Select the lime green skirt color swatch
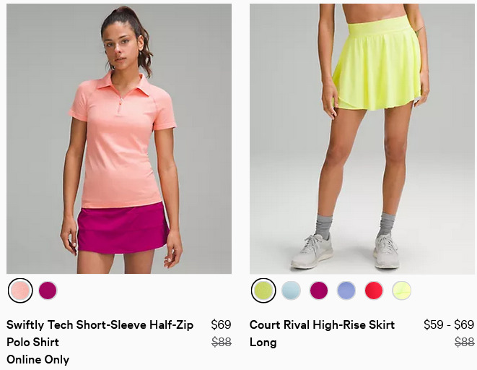 pos(263,291)
